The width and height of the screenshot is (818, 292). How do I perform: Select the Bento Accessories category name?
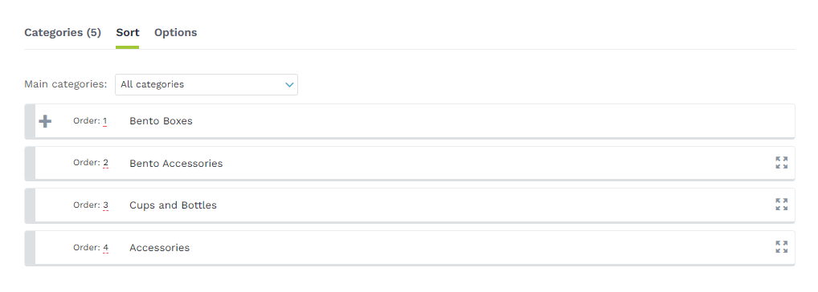coord(176,164)
